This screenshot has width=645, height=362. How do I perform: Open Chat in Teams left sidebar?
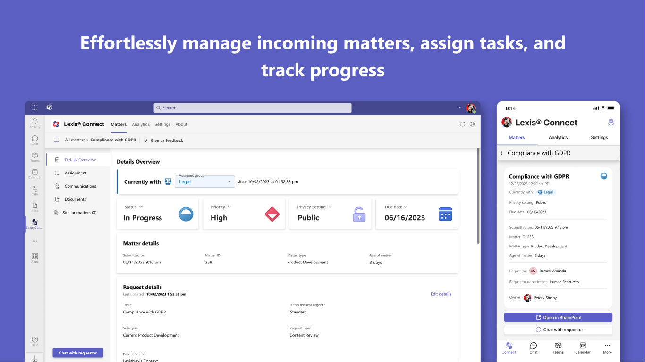(x=35, y=140)
